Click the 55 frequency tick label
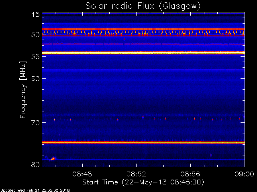 coord(35,56)
